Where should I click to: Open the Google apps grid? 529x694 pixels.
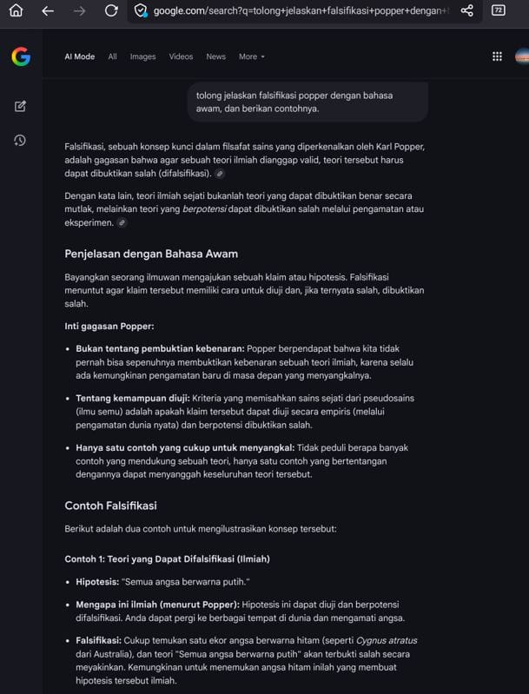coord(497,56)
